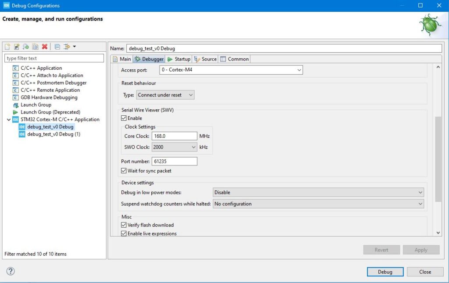449x283 pixels.
Task: Collapse all configurations in the tree
Action: coord(57,47)
